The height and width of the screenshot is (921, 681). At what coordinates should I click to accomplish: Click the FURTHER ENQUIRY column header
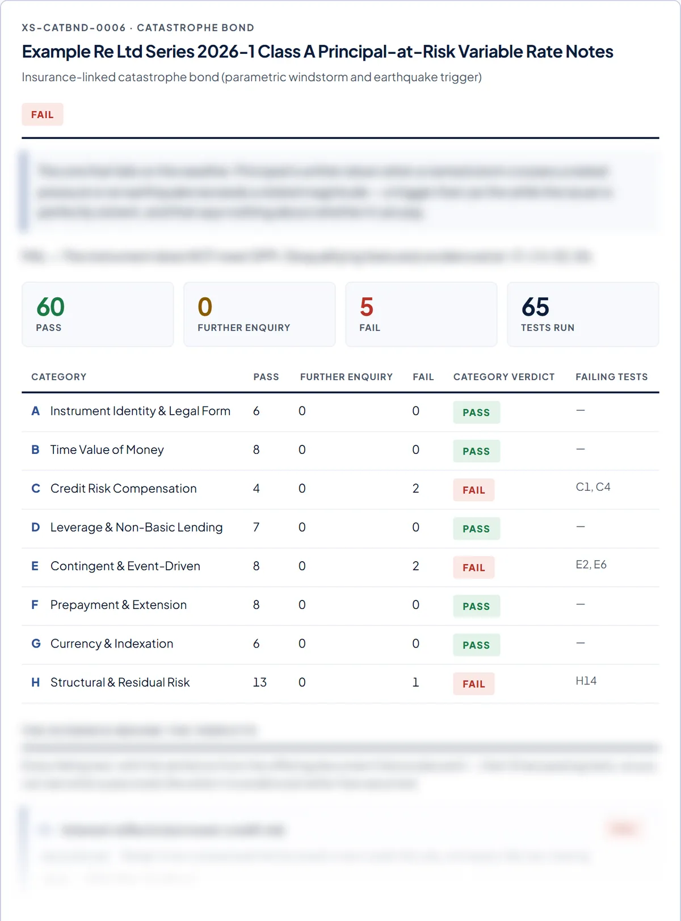tap(346, 377)
